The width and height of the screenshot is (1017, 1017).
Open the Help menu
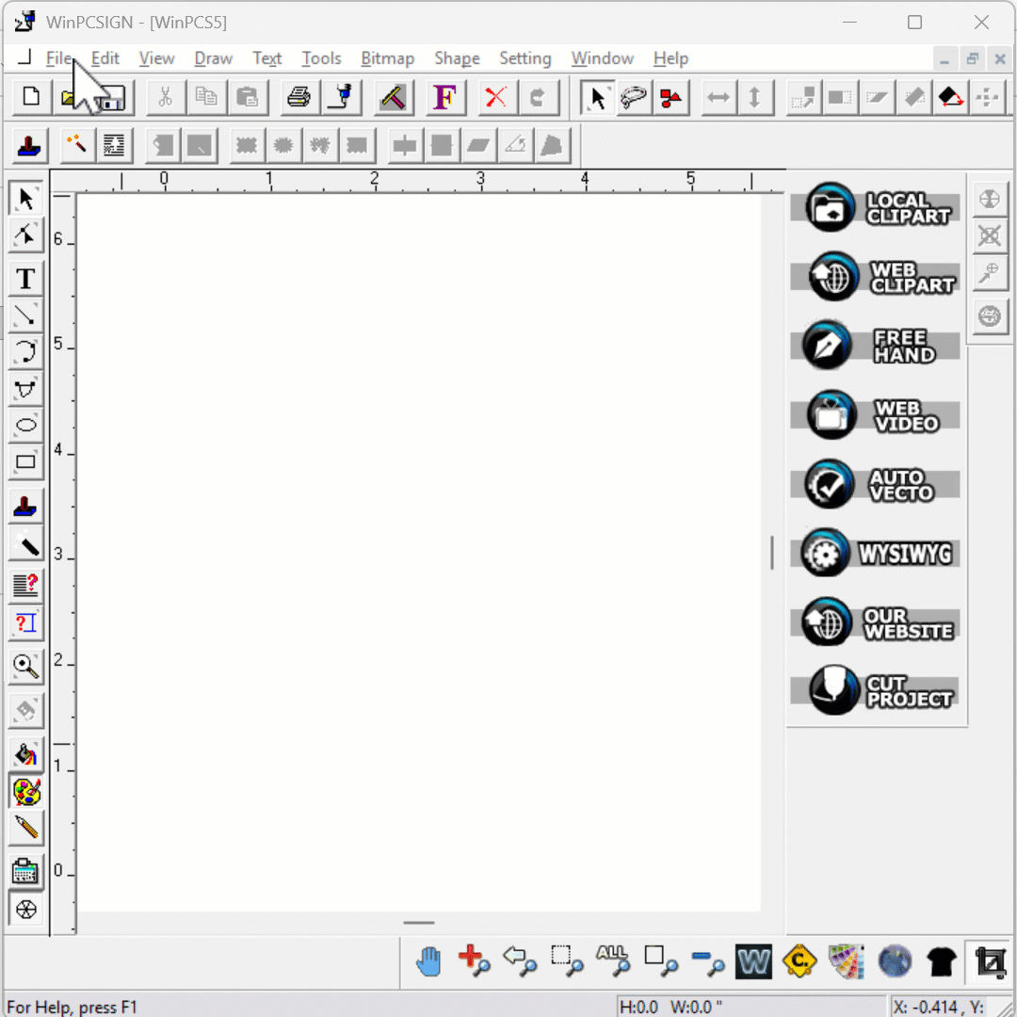(x=670, y=58)
